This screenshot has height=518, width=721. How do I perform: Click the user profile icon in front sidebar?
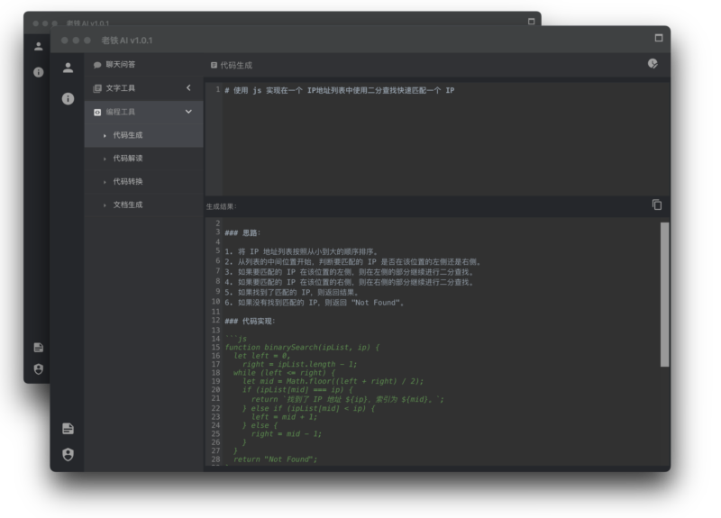[x=68, y=68]
